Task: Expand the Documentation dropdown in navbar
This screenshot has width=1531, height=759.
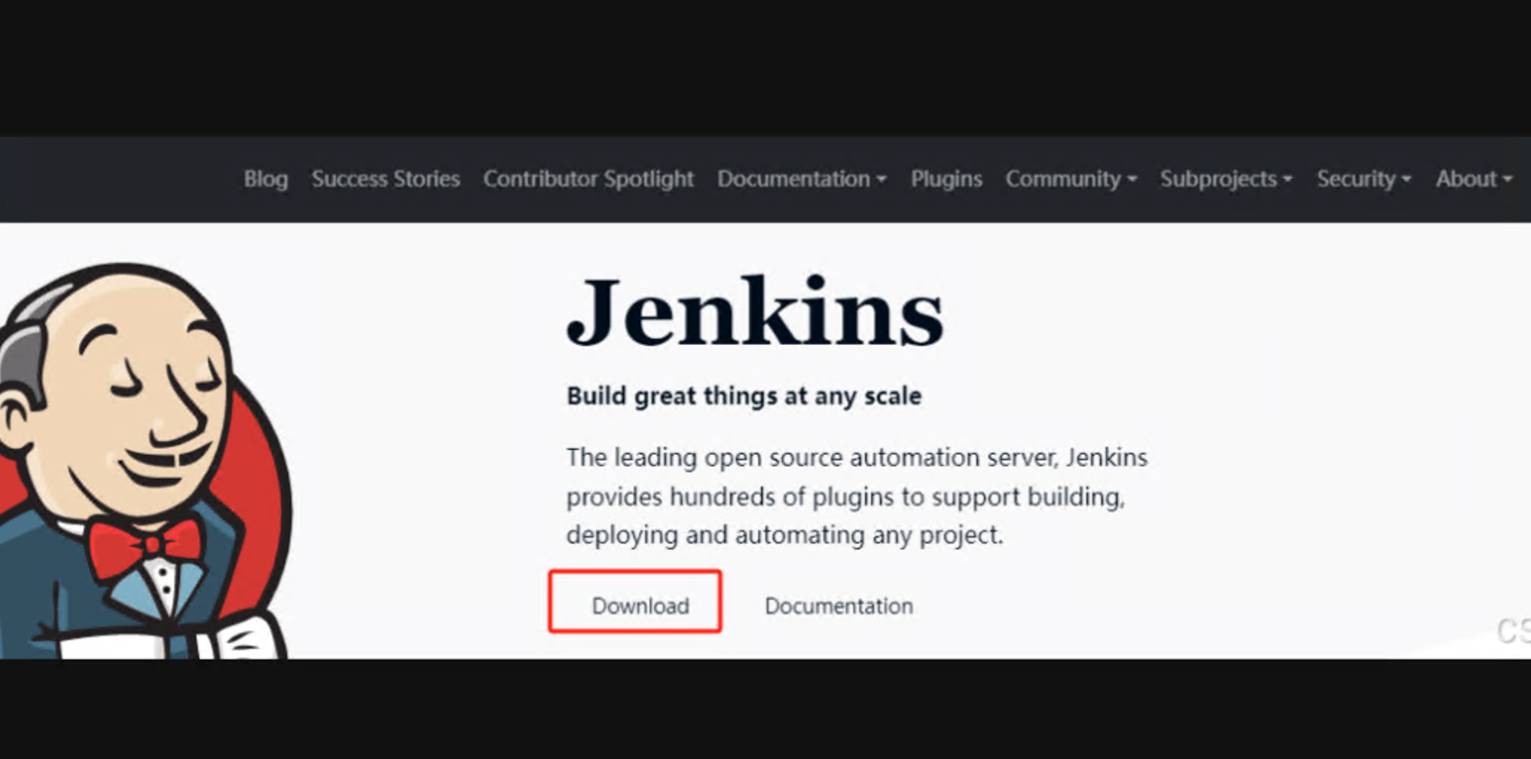Action: coord(802,179)
